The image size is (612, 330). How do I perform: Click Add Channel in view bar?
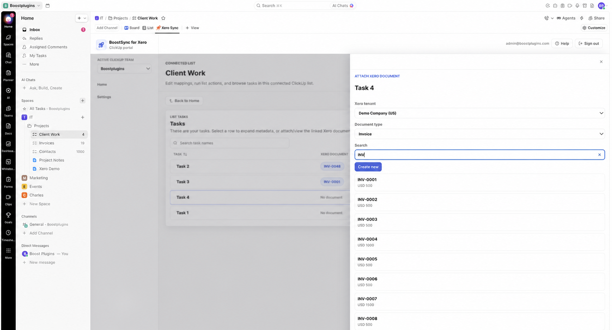[x=107, y=28]
